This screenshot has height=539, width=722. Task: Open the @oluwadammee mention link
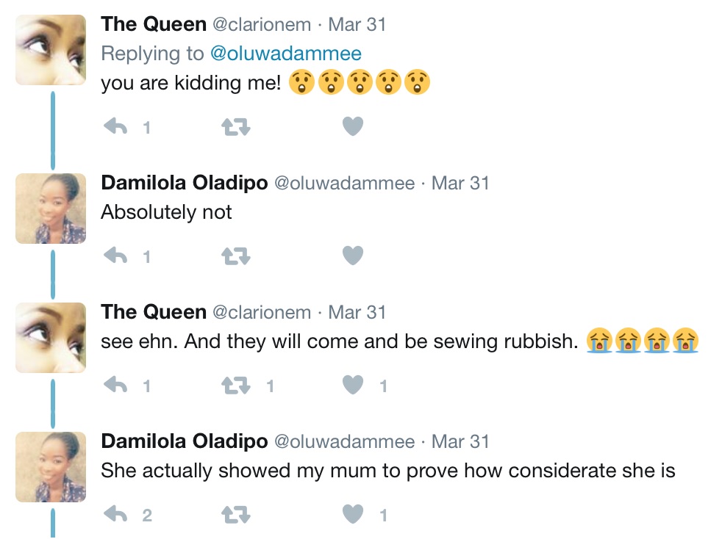pyautogui.click(x=286, y=54)
